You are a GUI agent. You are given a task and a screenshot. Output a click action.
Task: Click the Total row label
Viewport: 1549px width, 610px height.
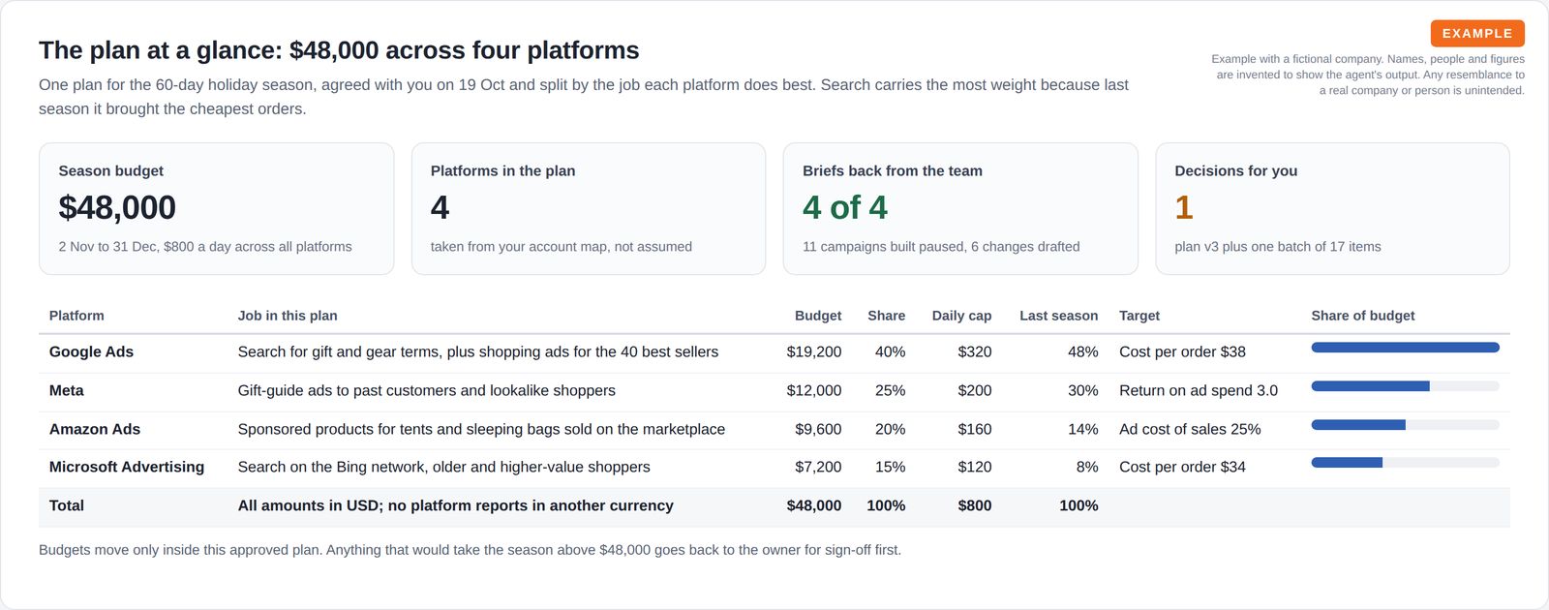pos(67,505)
